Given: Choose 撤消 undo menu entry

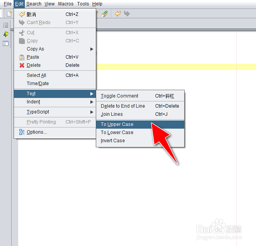Looking at the screenshot, I should pos(55,14).
